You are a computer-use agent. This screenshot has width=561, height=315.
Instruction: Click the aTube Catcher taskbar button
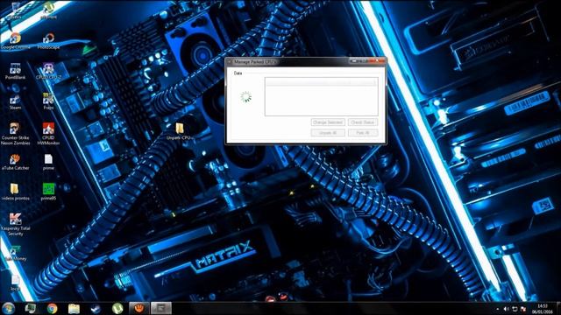click(139, 308)
